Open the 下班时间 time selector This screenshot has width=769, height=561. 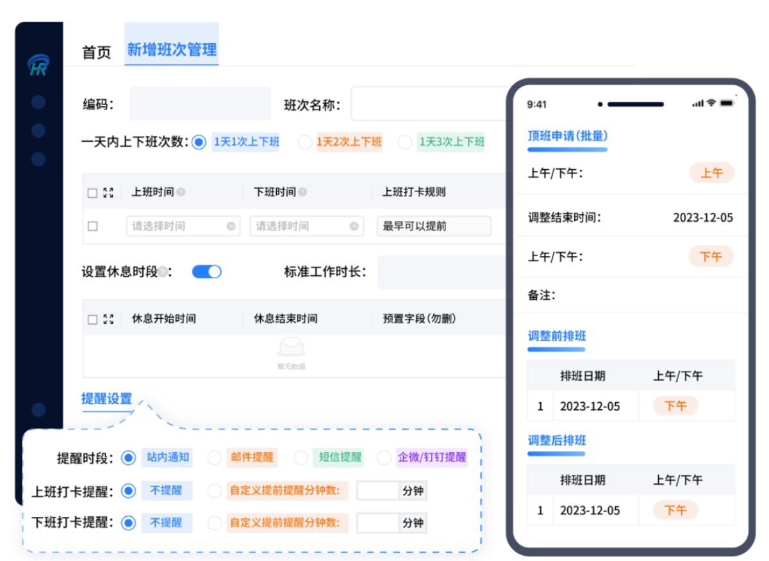300,226
